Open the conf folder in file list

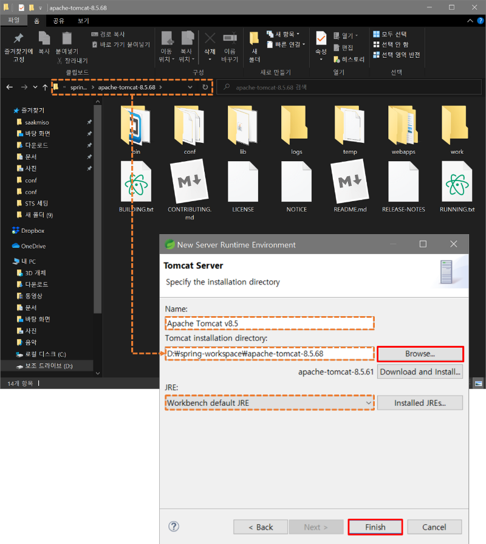pyautogui.click(x=190, y=130)
